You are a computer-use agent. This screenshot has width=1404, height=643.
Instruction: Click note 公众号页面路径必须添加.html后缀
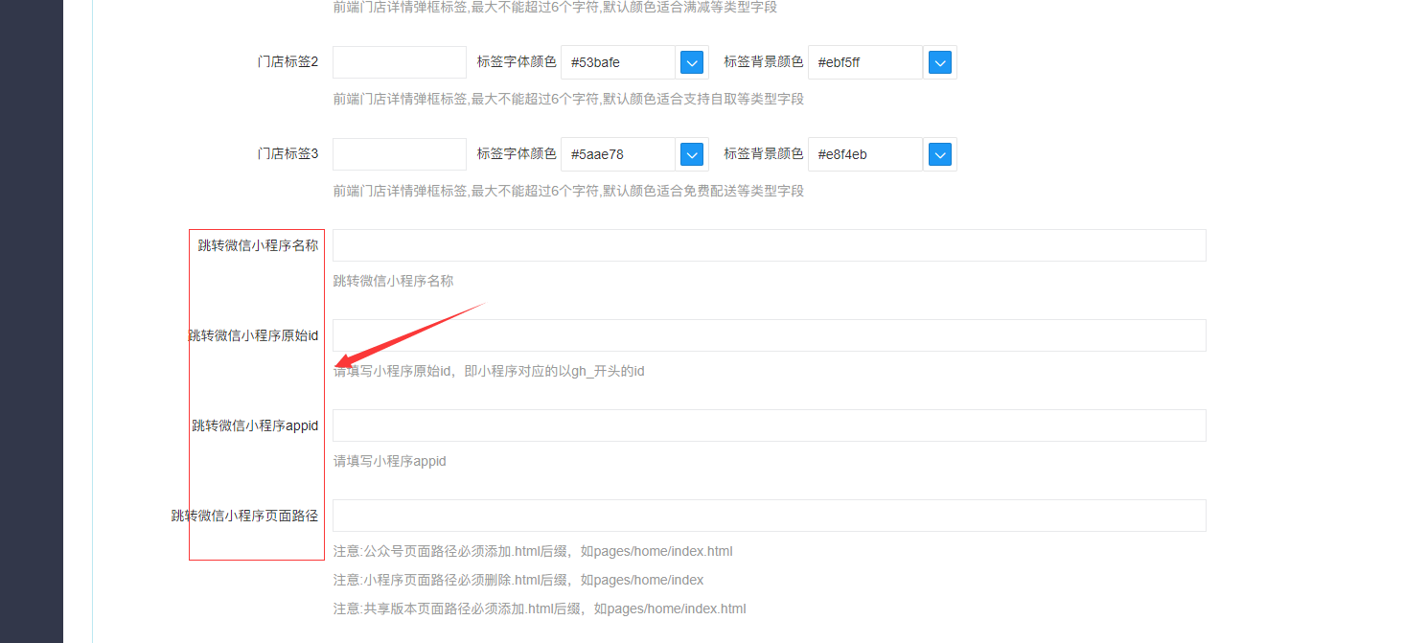(x=533, y=551)
